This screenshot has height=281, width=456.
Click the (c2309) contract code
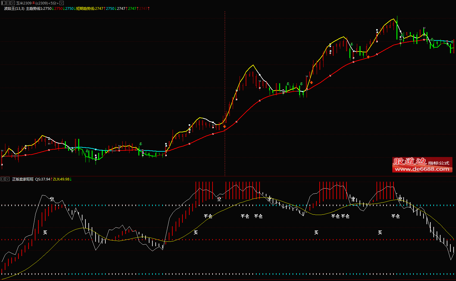(x=42, y=3)
